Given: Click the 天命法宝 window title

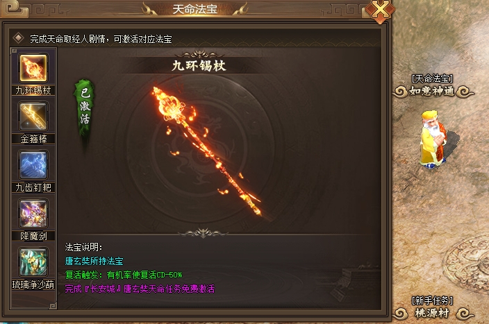Looking at the screenshot, I should 194,9.
